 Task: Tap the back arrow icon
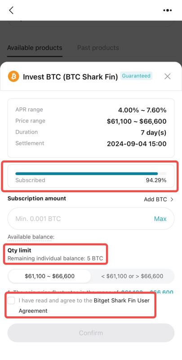tap(11, 10)
